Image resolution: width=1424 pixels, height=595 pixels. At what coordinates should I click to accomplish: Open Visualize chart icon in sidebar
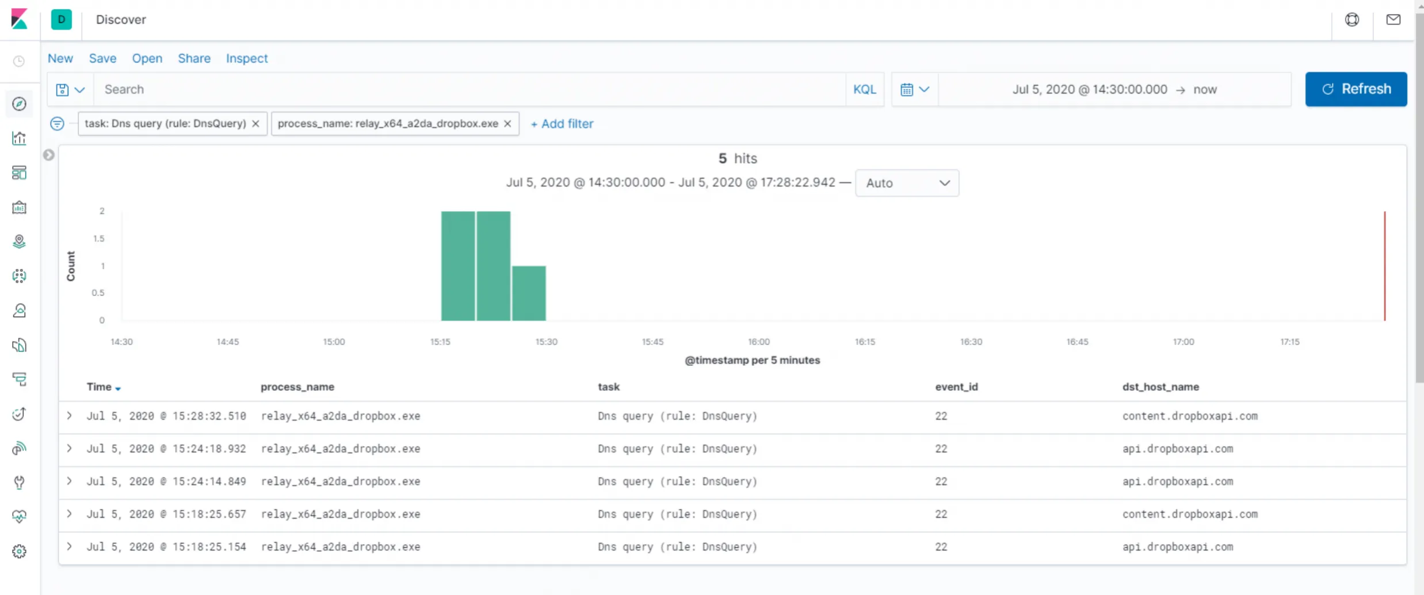[19, 139]
